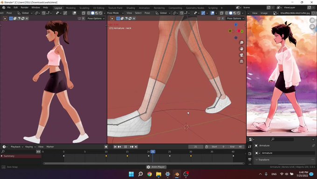Open timeline Marker menu
The image size is (317, 179).
50,147
